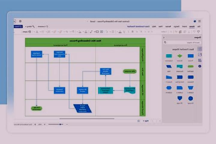The height and width of the screenshot is (144, 216).
Task: Open the Review ribbon tab
Action: pyautogui.click(x=168, y=26)
